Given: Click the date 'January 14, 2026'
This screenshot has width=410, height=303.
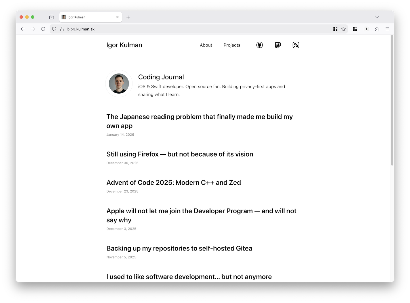Looking at the screenshot, I should click(120, 134).
